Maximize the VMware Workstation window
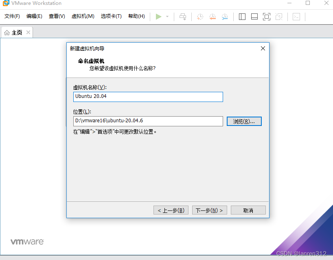The height and width of the screenshot is (260, 333). (x=308, y=3)
